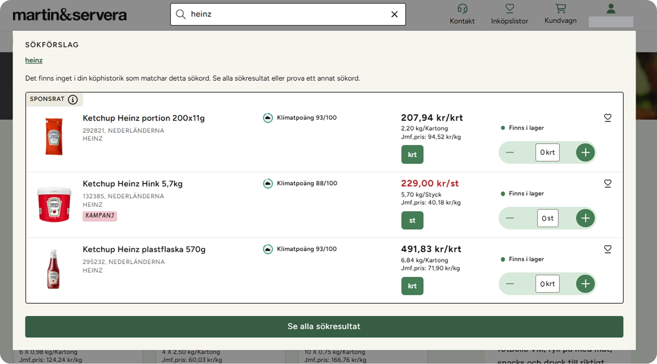
Task: Click the heinz search suggestion link
Action: pos(34,60)
